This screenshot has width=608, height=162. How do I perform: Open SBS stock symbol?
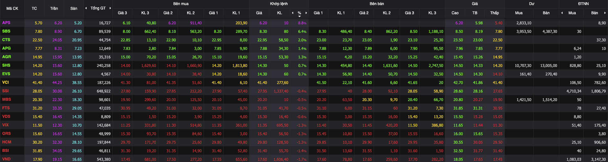tap(6, 31)
